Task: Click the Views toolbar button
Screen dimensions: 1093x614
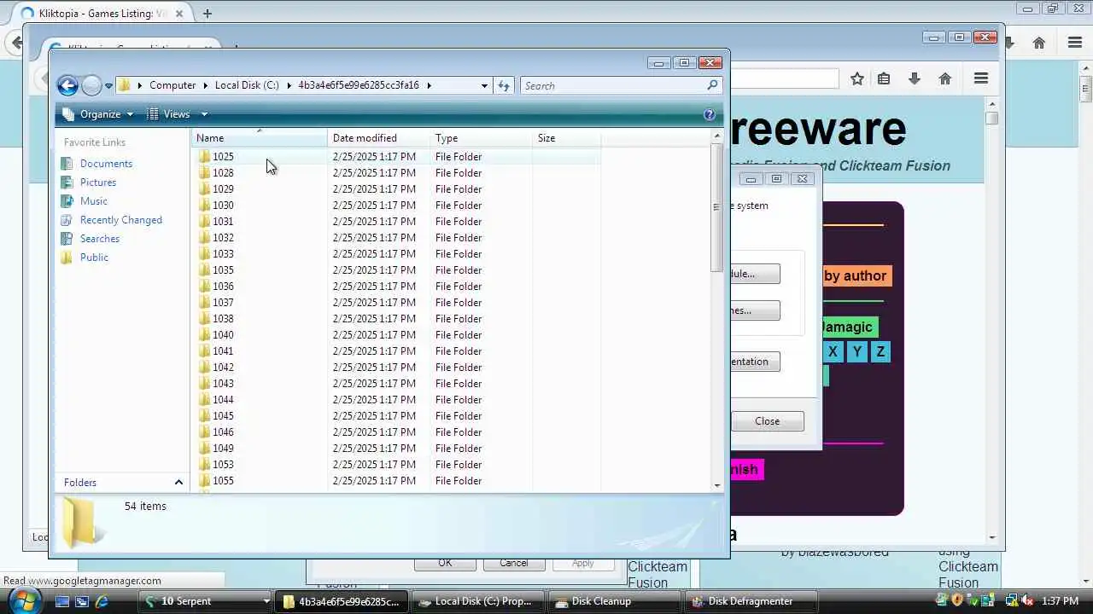Action: coord(169,114)
